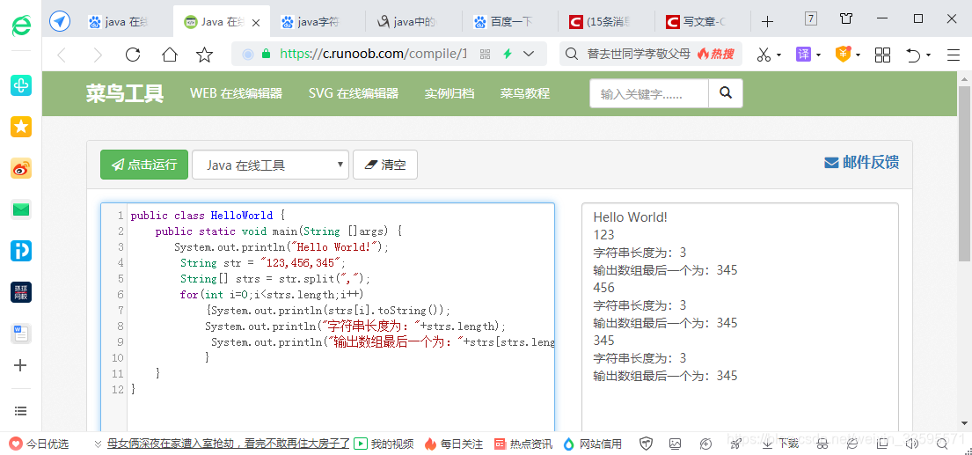Click the orange shield wallet icon

point(843,55)
